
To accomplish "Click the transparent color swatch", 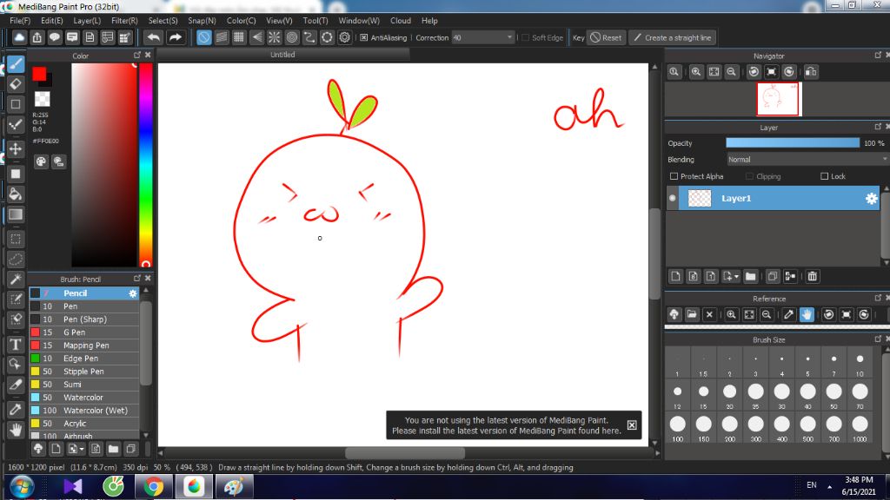I will [x=42, y=99].
